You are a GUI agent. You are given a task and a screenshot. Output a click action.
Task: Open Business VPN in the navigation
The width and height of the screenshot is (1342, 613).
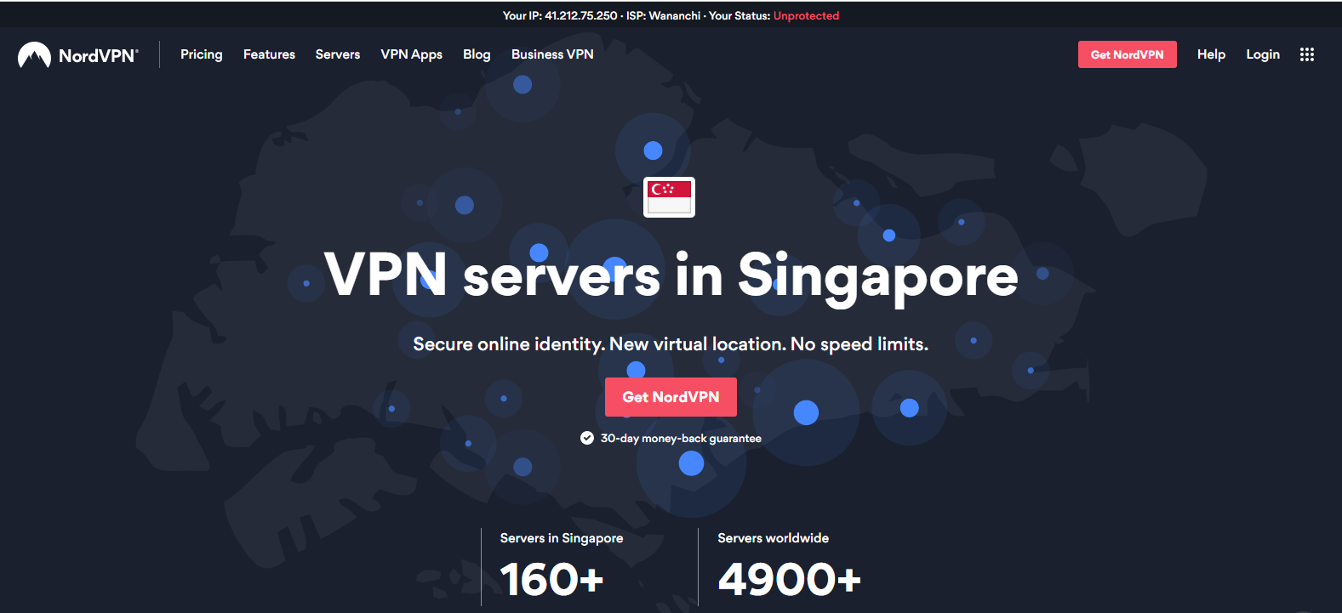pos(552,54)
